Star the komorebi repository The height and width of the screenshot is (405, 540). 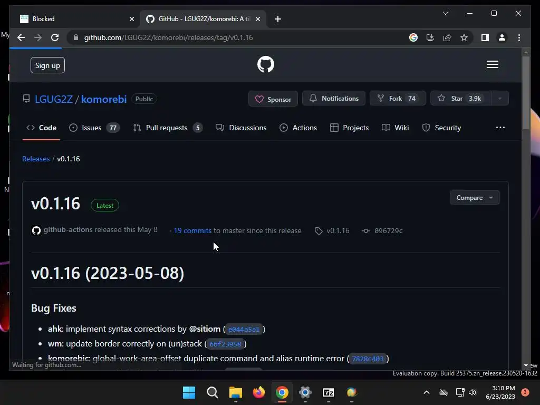click(460, 99)
